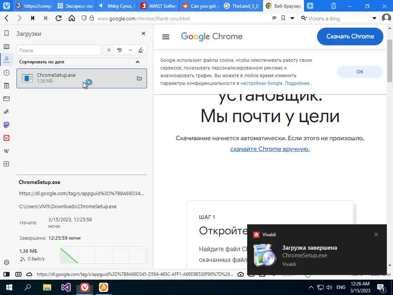393x295 pixels.
Task: Close the Downloads panel
Action: tap(144, 33)
